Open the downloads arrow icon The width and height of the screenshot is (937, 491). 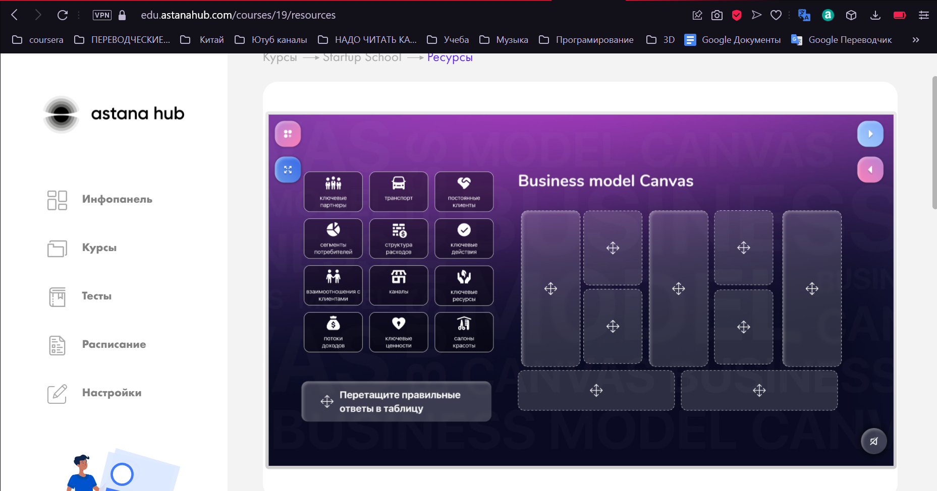(875, 15)
